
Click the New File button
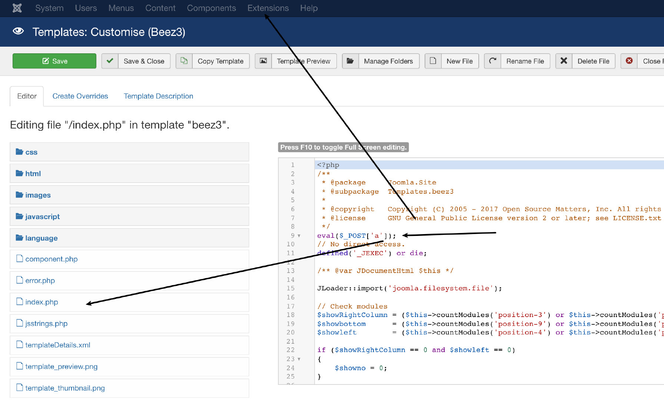pos(452,61)
